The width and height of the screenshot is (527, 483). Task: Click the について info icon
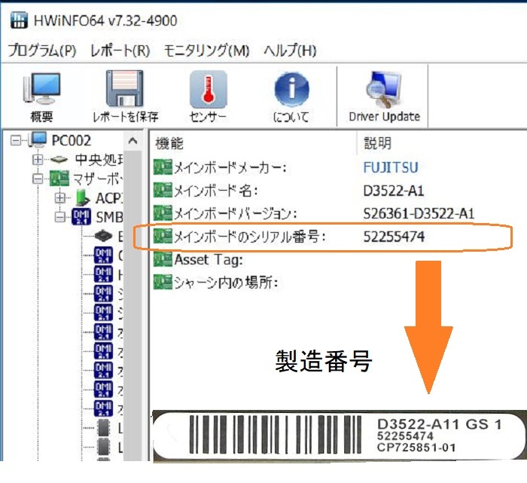click(x=292, y=89)
